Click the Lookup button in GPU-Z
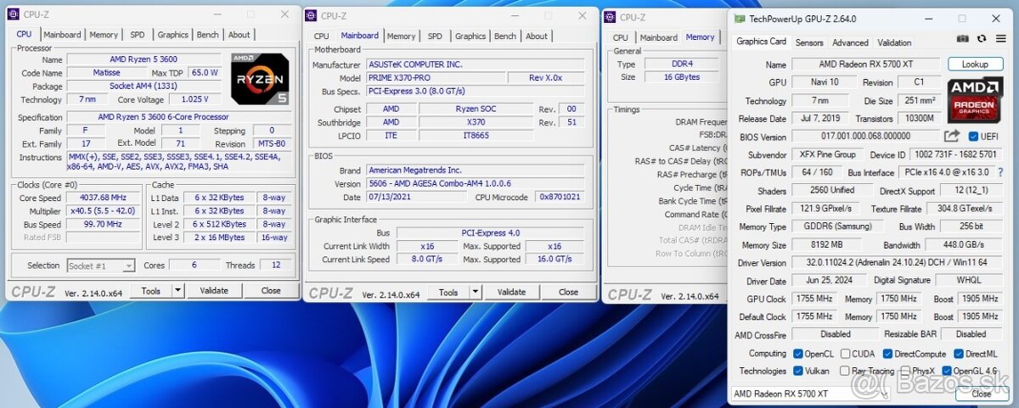1019x408 pixels. (x=975, y=64)
